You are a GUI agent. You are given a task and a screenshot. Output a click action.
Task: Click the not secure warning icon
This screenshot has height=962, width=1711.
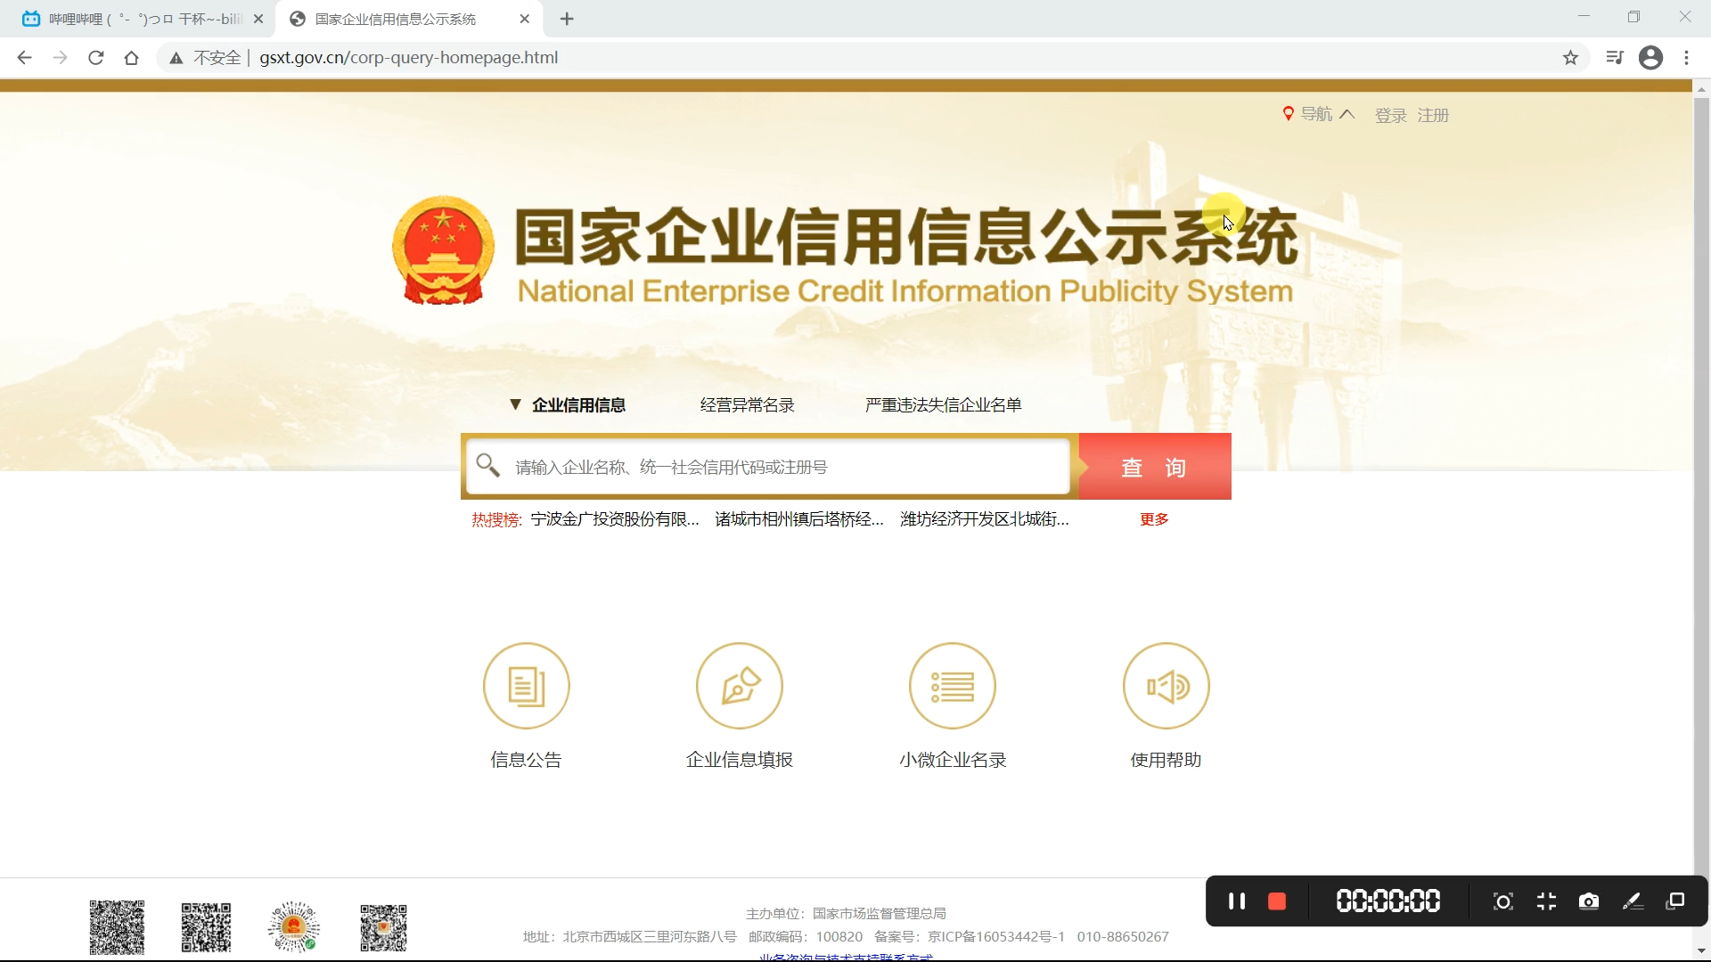tap(176, 58)
